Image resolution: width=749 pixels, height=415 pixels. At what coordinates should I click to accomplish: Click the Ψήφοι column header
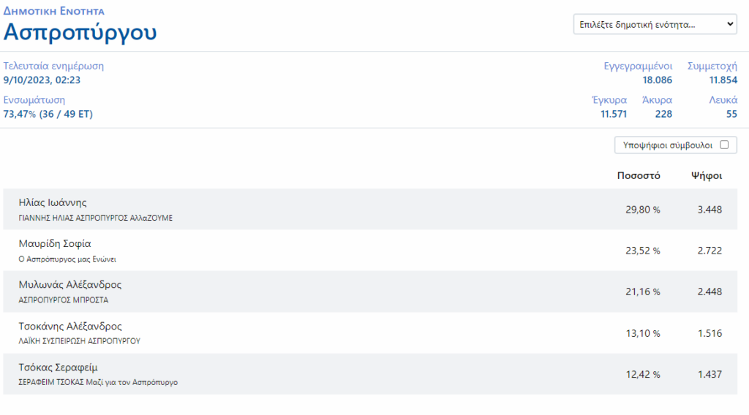[707, 175]
